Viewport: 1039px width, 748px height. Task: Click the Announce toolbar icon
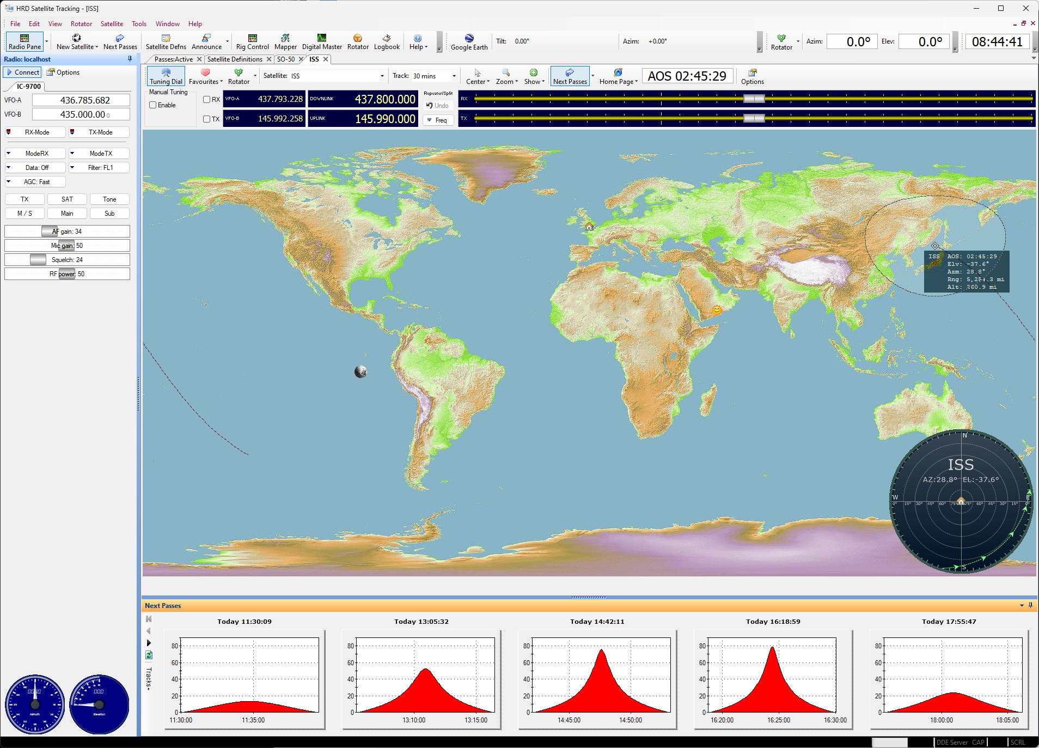(206, 41)
